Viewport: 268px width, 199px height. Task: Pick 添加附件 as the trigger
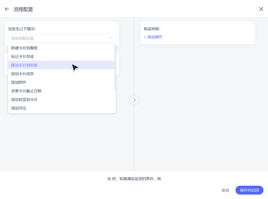pyautogui.click(x=19, y=82)
